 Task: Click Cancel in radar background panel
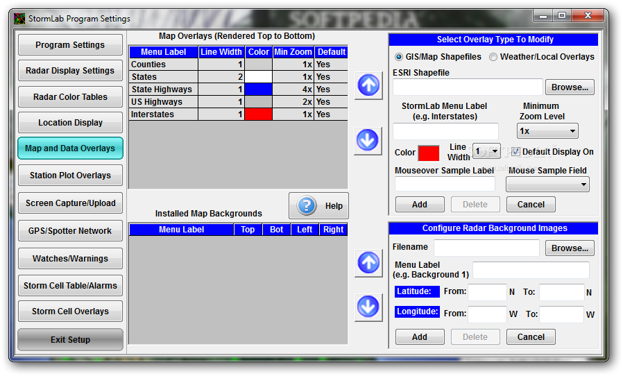click(531, 337)
